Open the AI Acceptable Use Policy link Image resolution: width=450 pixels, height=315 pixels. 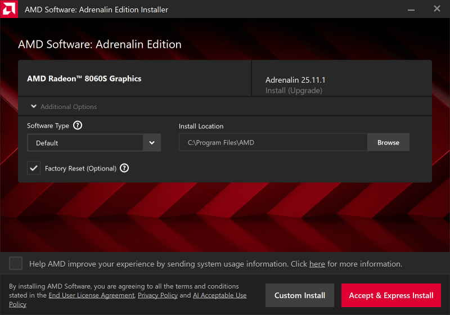tap(219, 295)
